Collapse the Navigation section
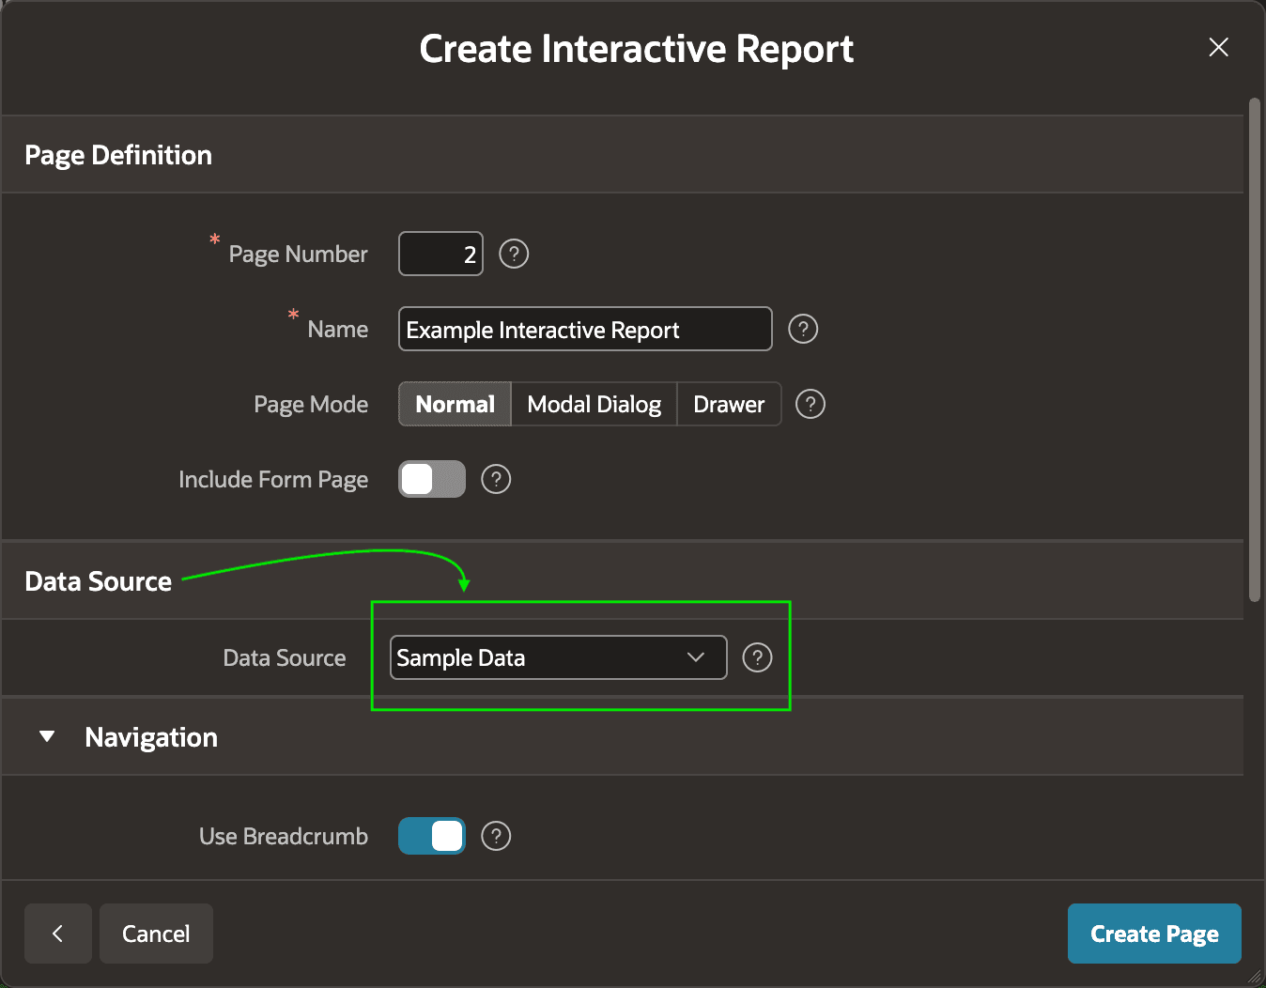The height and width of the screenshot is (988, 1266). point(47,737)
